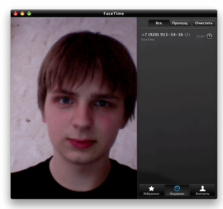Call the number +7 (920) 913-34-16
Image resolution: width=223 pixels, height=209 pixels.
point(162,35)
